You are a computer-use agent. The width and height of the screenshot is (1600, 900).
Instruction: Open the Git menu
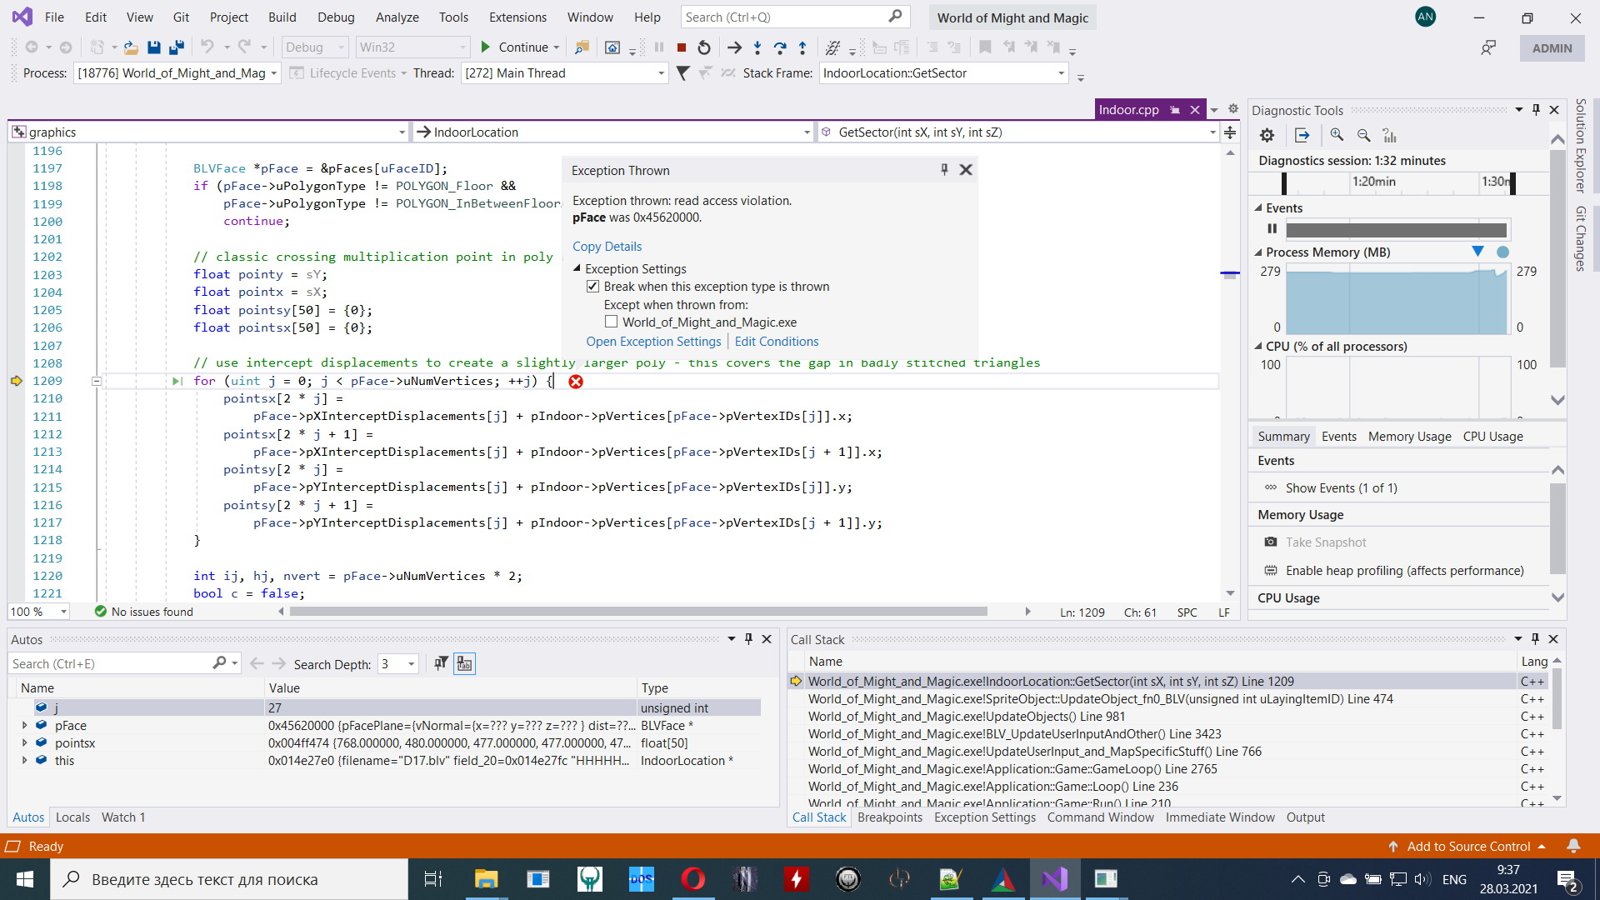[181, 17]
